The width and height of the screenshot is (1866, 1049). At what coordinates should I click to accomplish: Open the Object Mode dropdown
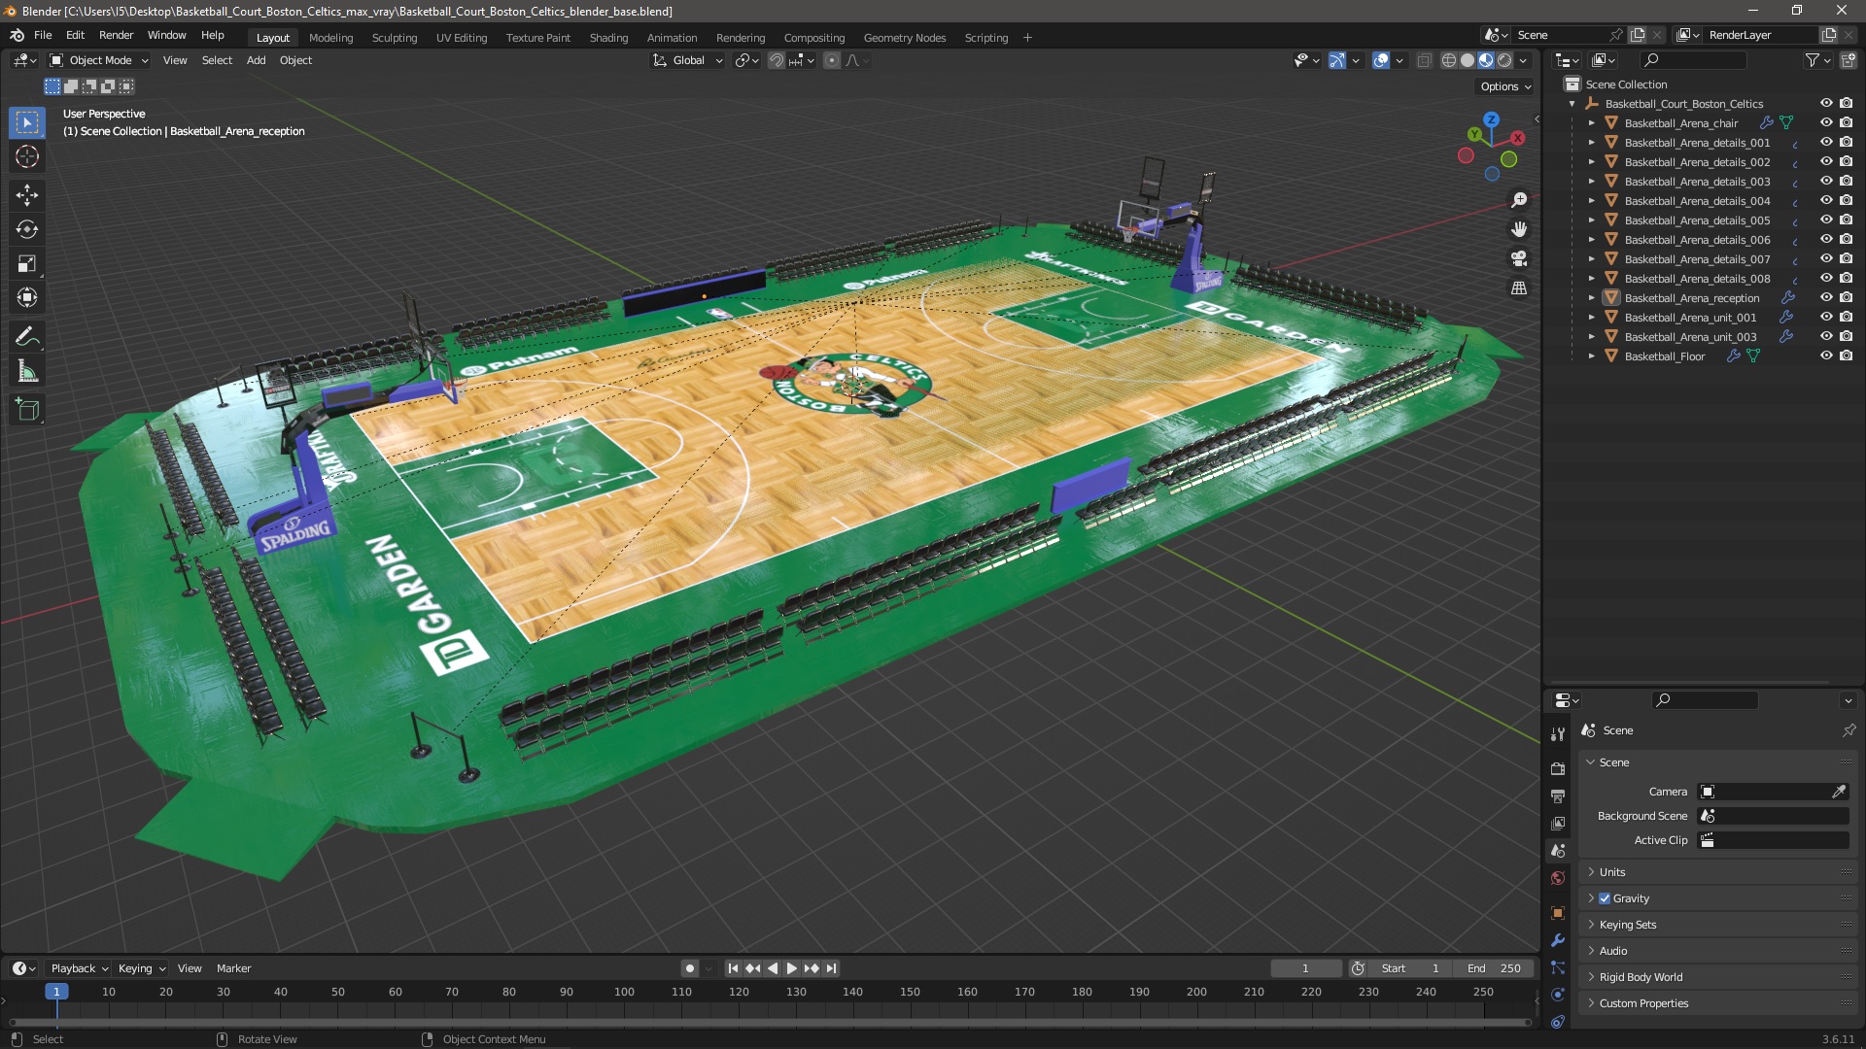99,60
